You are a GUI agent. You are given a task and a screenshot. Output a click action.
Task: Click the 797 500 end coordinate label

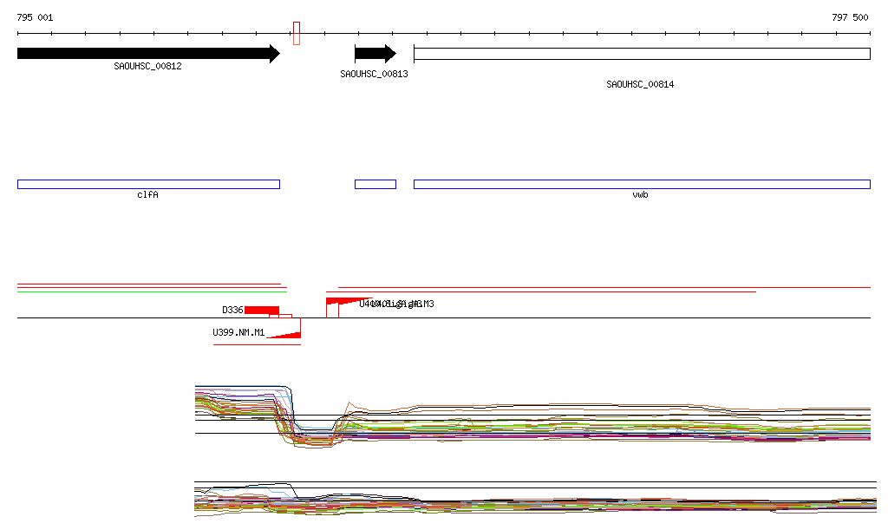[x=850, y=17]
